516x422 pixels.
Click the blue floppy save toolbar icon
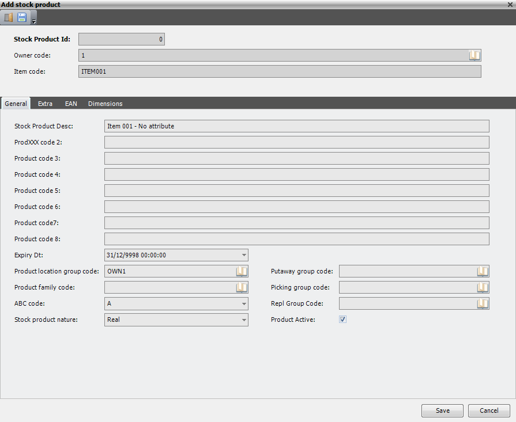[x=22, y=17]
